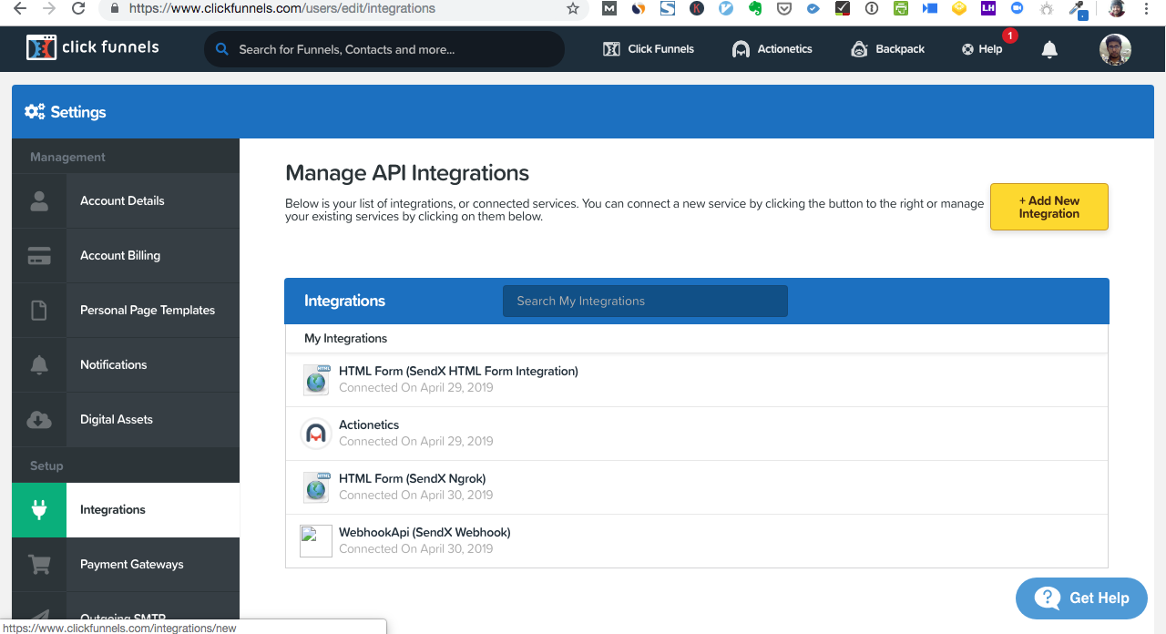This screenshot has height=634, width=1166.
Task: Bookmark this page with the star icon
Action: 573,8
